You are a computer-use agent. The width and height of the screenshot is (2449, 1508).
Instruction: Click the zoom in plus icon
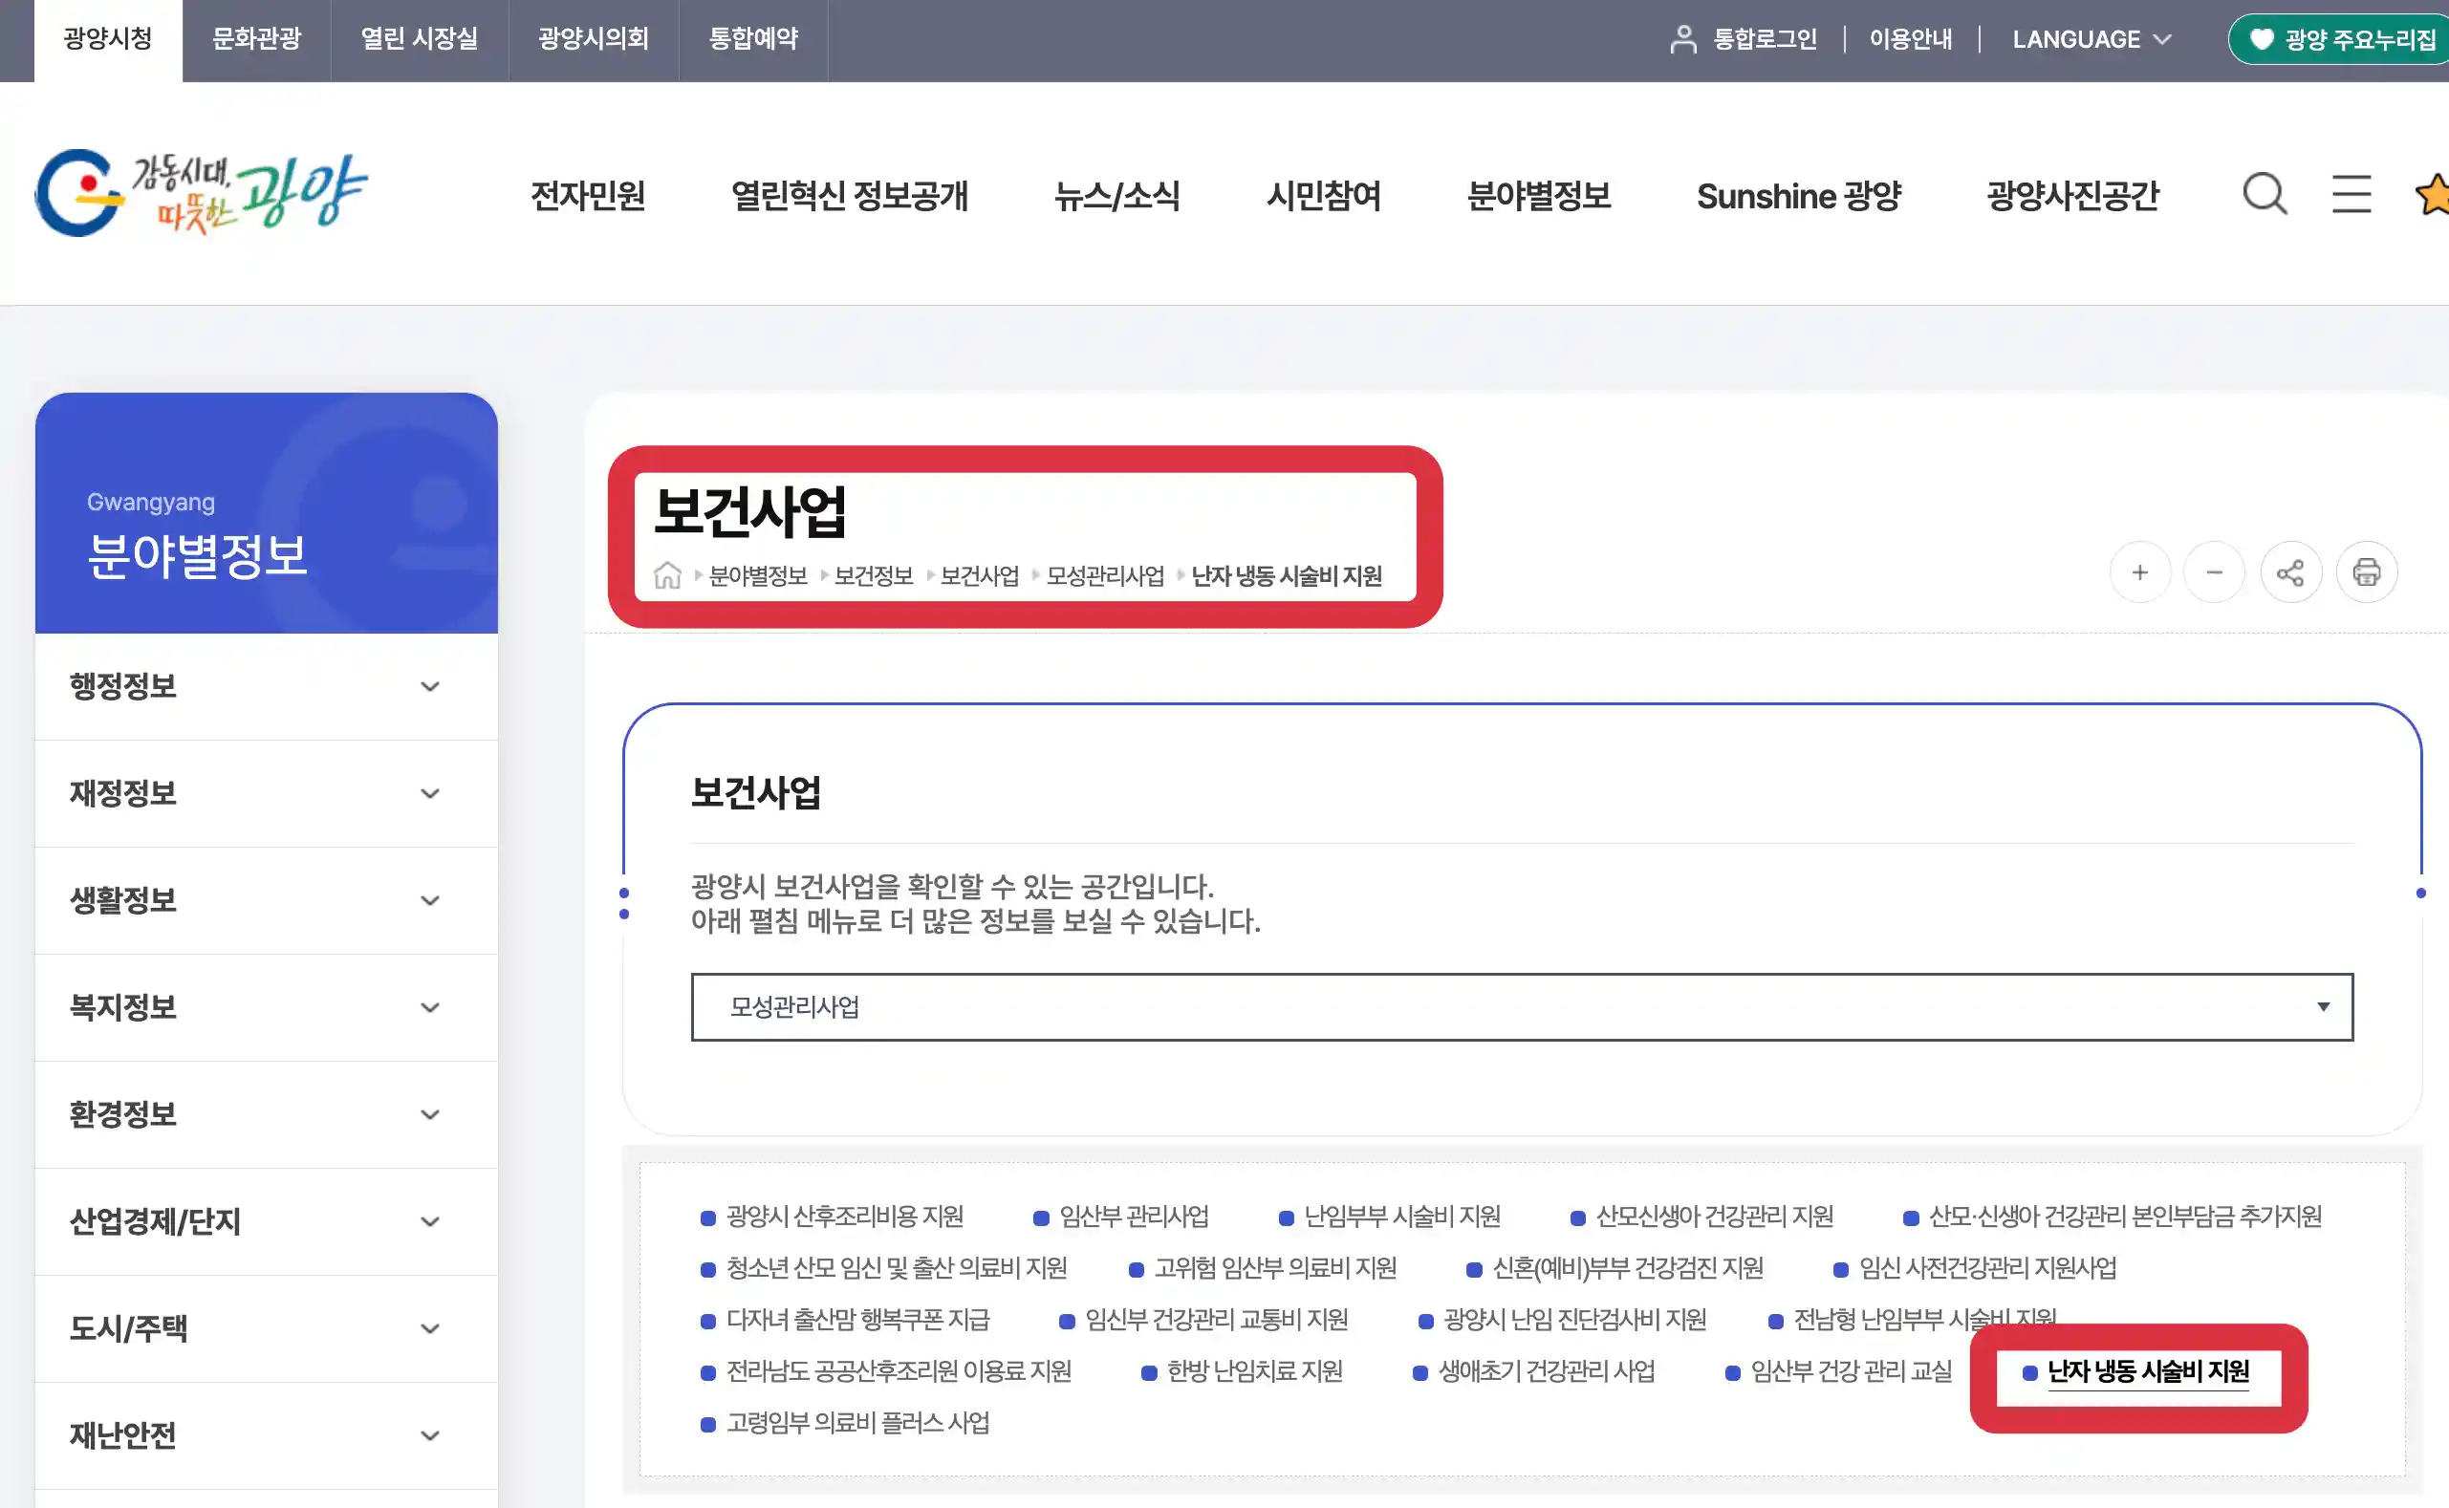coord(2139,573)
